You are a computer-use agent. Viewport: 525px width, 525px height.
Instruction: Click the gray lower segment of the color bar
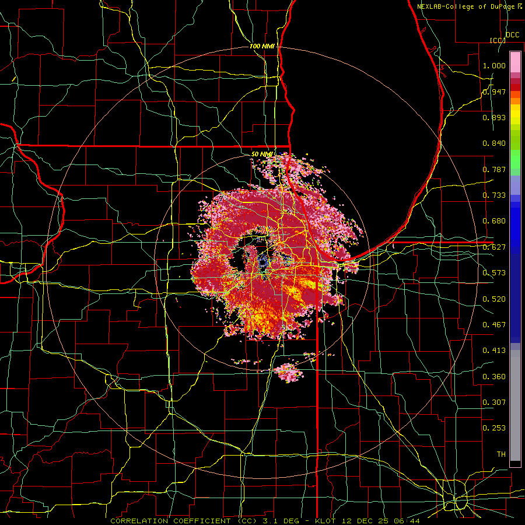(x=515, y=405)
